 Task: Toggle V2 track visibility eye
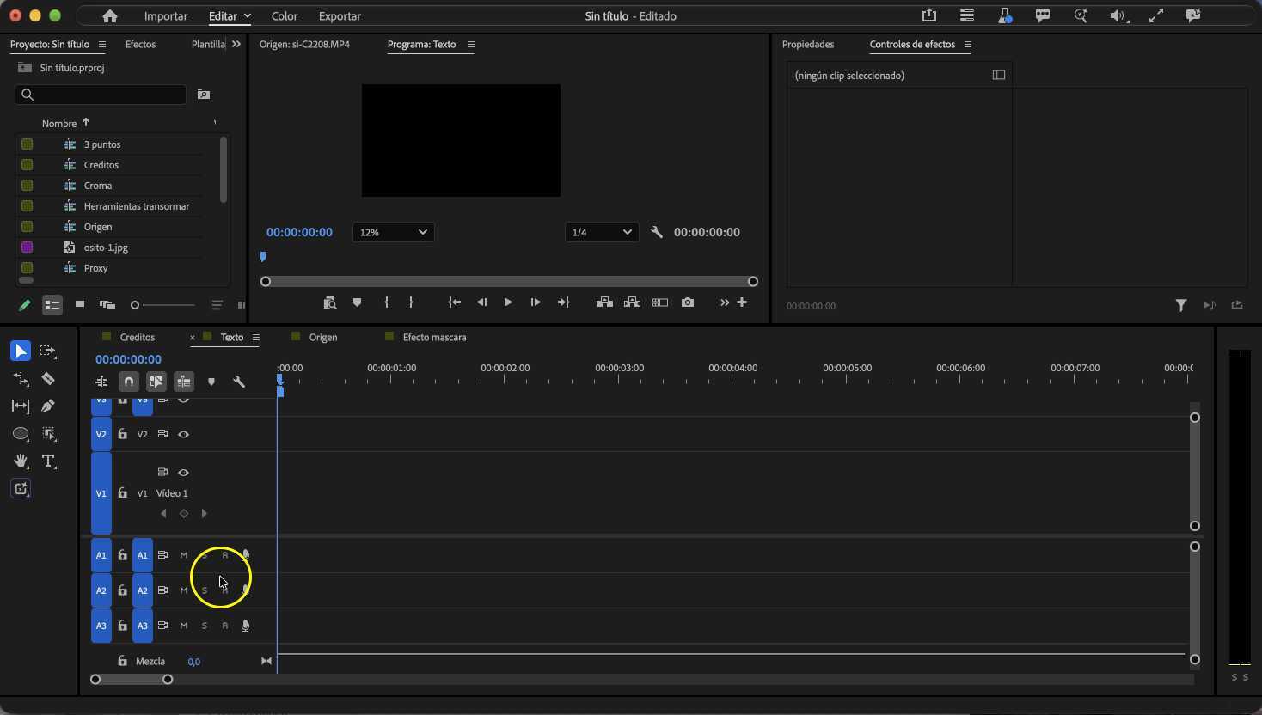tap(183, 435)
